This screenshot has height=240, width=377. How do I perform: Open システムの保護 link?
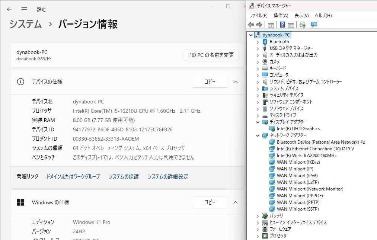(123, 176)
